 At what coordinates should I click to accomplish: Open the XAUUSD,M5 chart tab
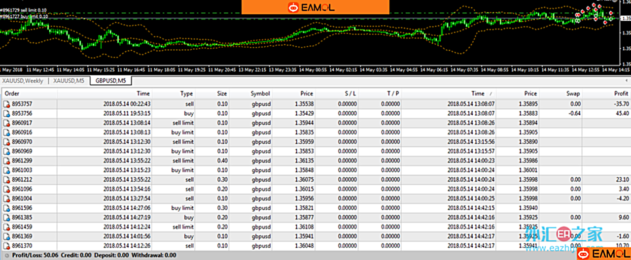click(69, 81)
